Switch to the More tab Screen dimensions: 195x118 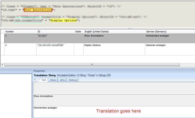point(53,80)
